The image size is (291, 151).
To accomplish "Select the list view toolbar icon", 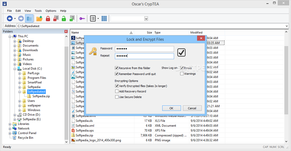I will point(93,18).
